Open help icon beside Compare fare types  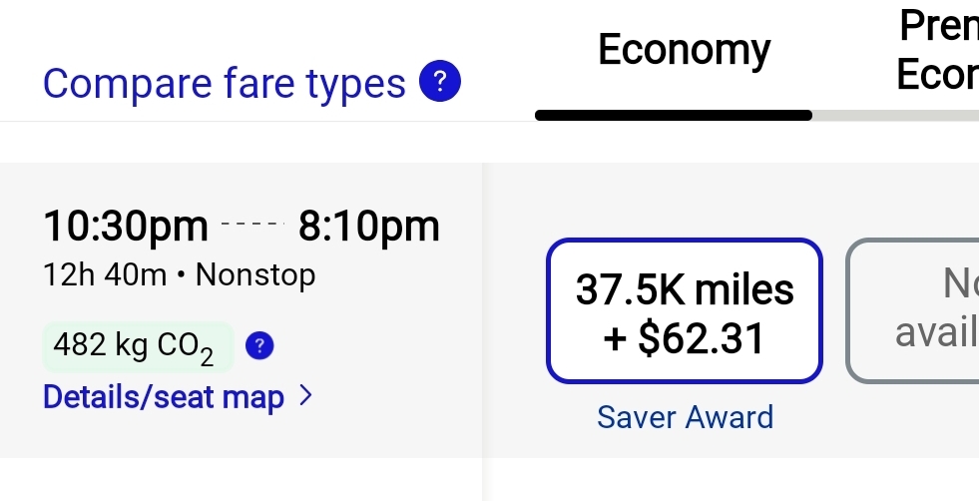[439, 81]
